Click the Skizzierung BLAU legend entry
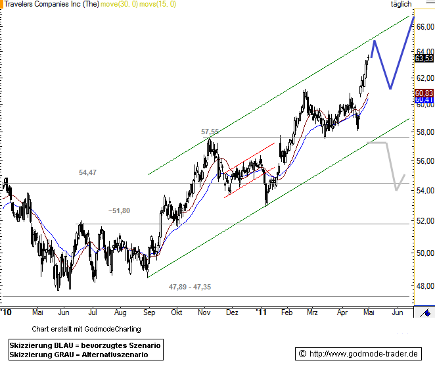 point(85,345)
